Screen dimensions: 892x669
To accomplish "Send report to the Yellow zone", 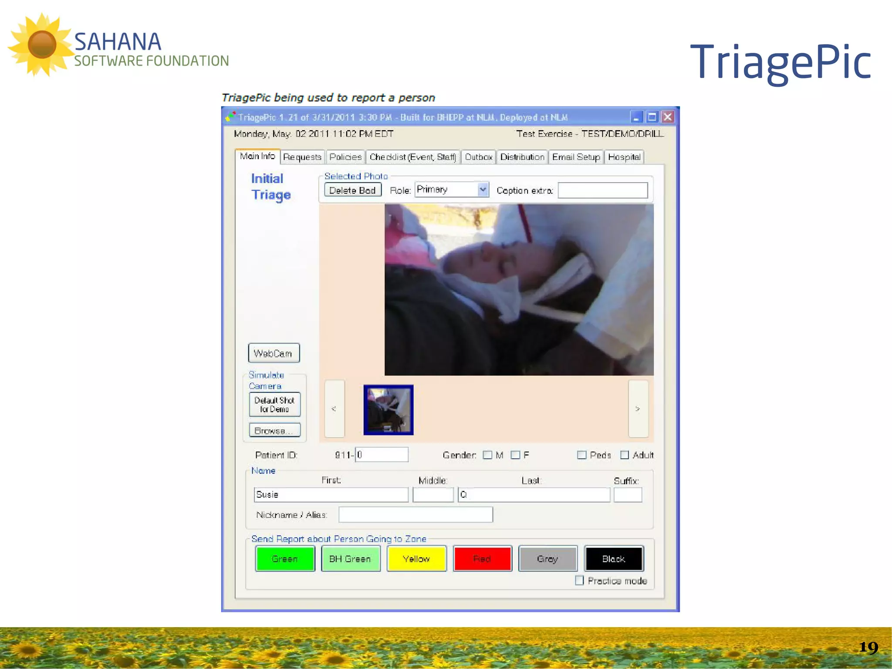I will (416, 559).
